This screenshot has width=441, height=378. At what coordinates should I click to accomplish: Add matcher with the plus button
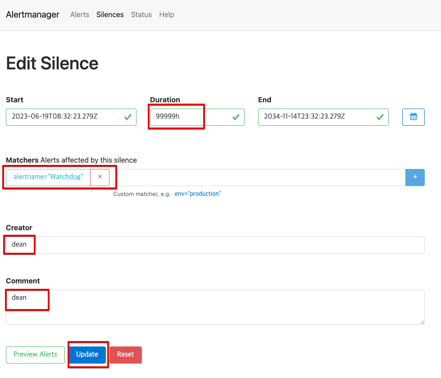click(x=415, y=177)
